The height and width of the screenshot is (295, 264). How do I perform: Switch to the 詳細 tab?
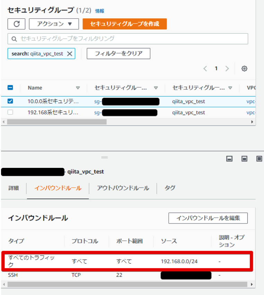point(14,188)
